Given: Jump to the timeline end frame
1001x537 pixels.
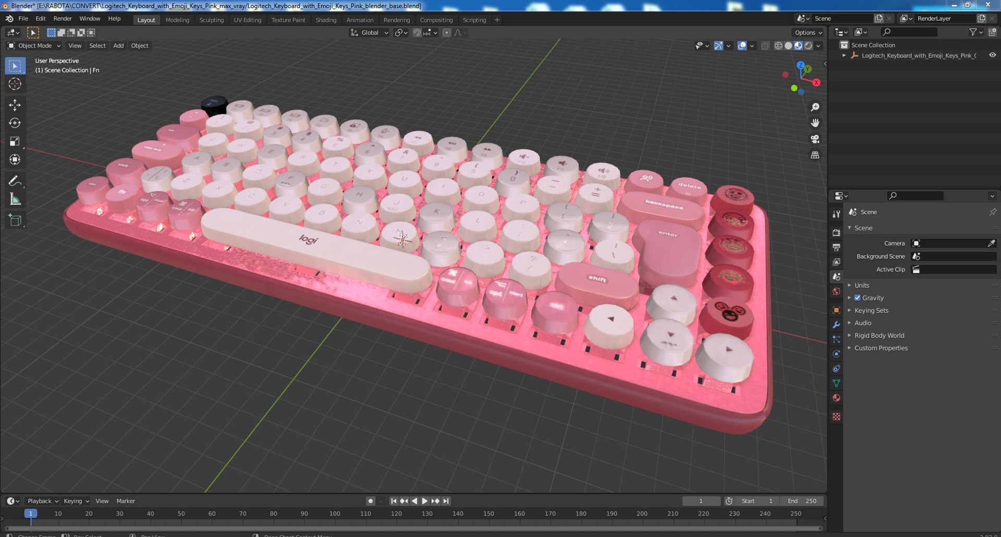Looking at the screenshot, I should click(446, 501).
